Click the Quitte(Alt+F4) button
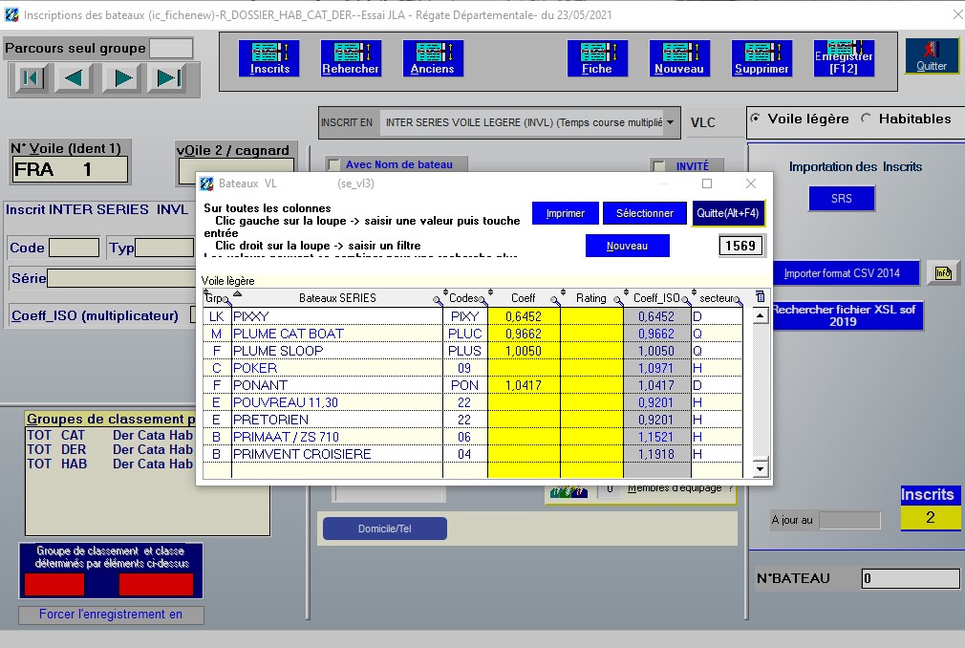This screenshot has height=648, width=965. (728, 213)
